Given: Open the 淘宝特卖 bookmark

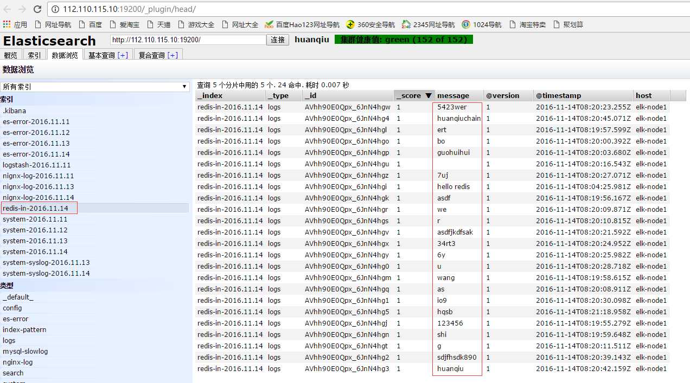Looking at the screenshot, I should [x=527, y=24].
